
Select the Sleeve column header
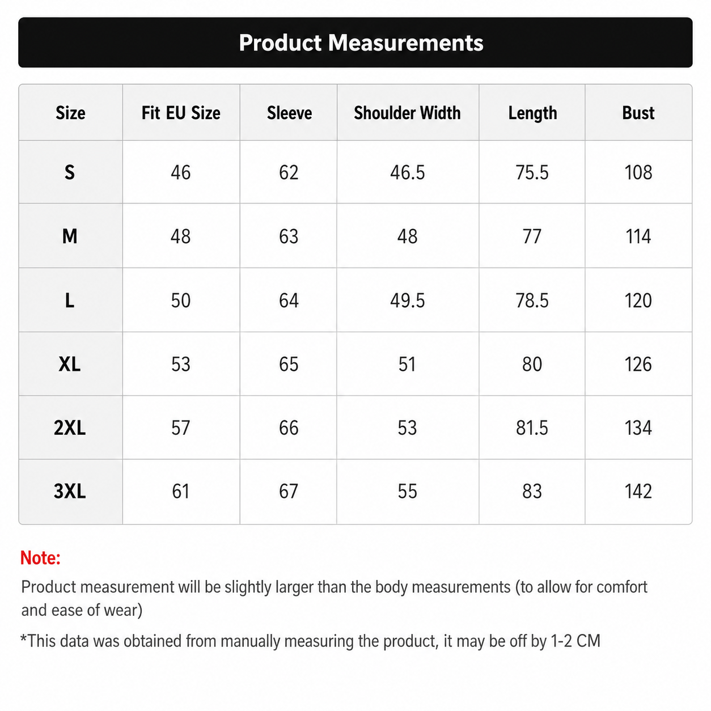pos(289,113)
